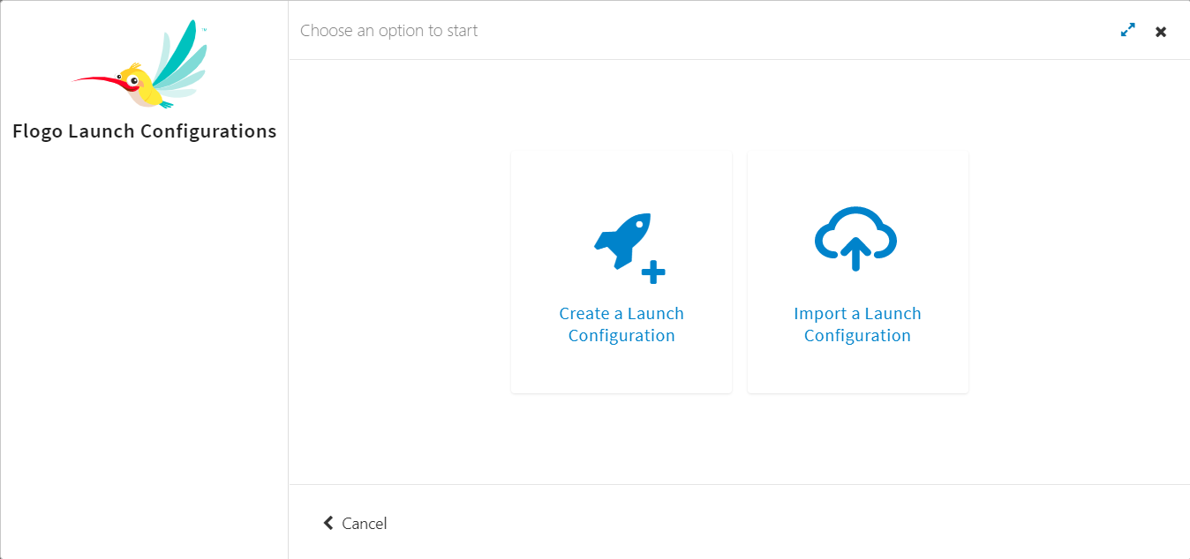Screen dimensions: 1190x559
Task: Choose the Create a Launch Configuration card
Action: pyautogui.click(x=621, y=272)
